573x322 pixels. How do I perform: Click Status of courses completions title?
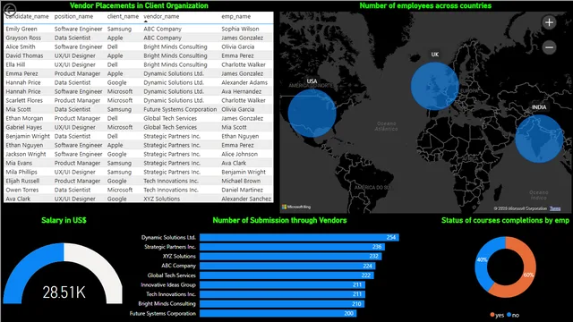pyautogui.click(x=505, y=220)
